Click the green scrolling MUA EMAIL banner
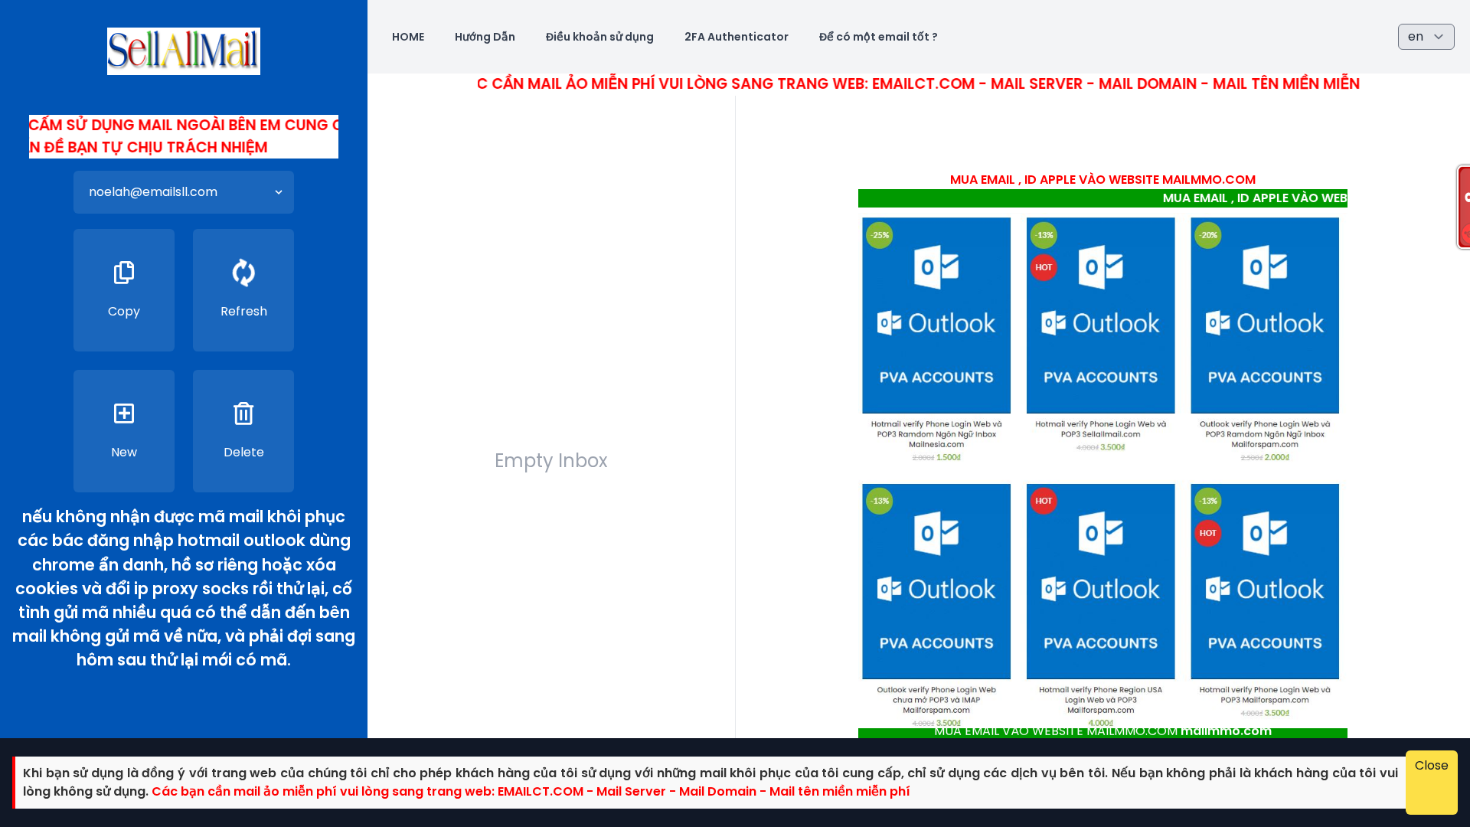Viewport: 1470px width, 827px height. click(x=1102, y=198)
